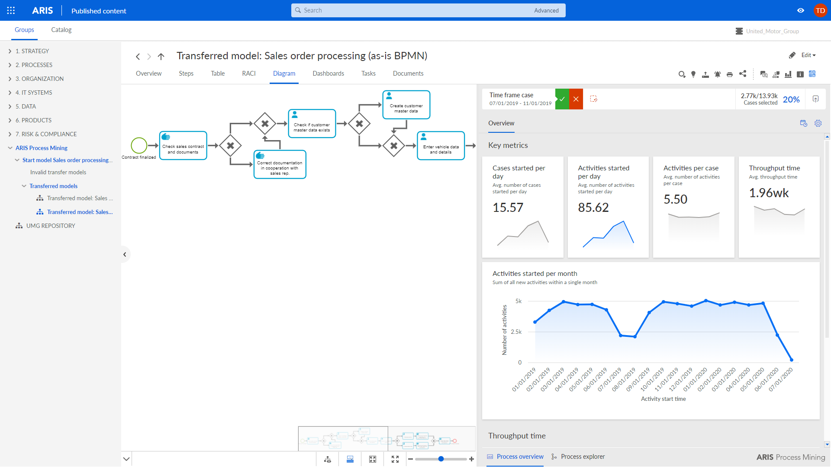
Task: Click fit to window icon at bottom
Action: pyautogui.click(x=373, y=459)
